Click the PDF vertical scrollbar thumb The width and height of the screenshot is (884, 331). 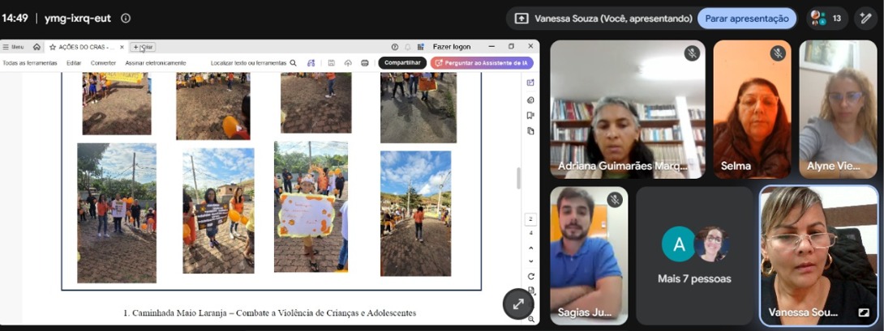click(519, 178)
